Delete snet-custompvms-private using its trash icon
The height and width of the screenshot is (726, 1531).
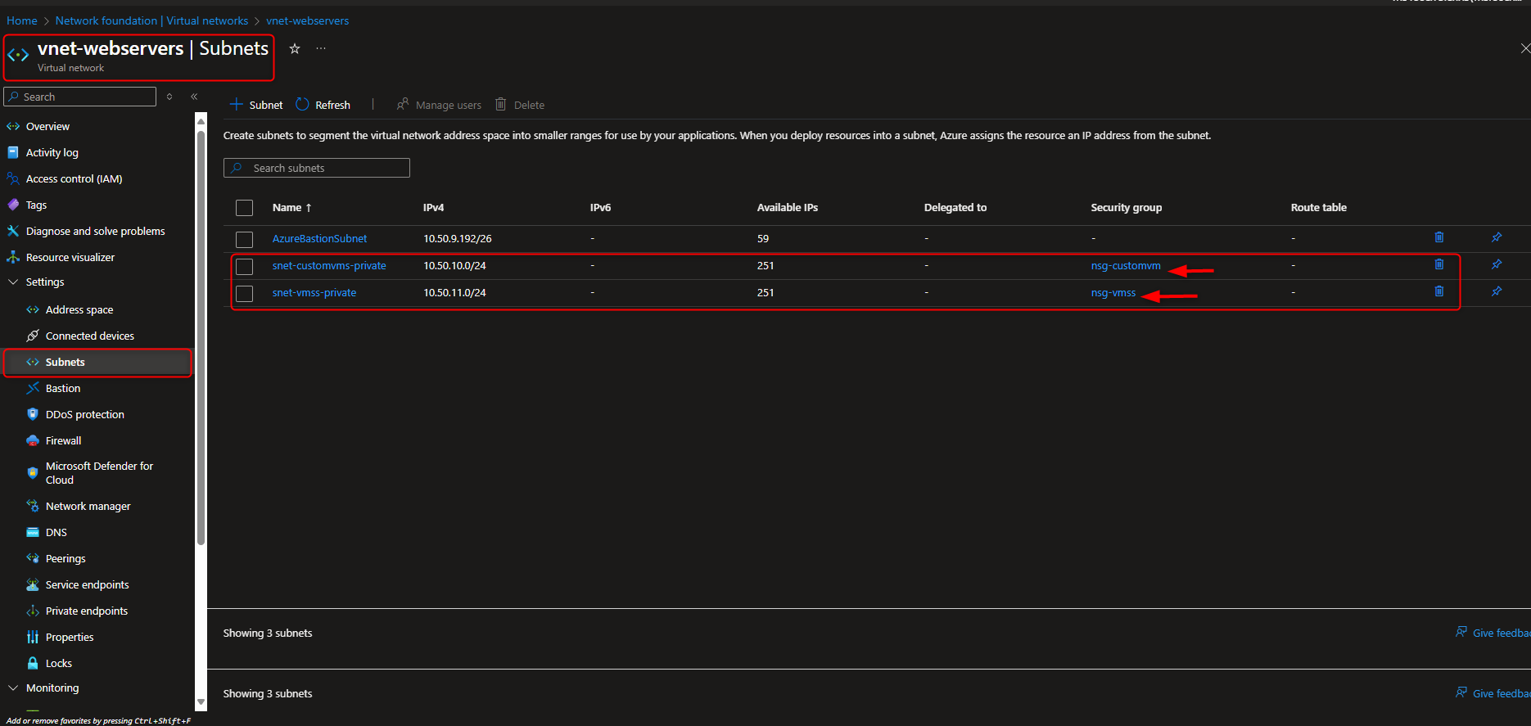1439,264
